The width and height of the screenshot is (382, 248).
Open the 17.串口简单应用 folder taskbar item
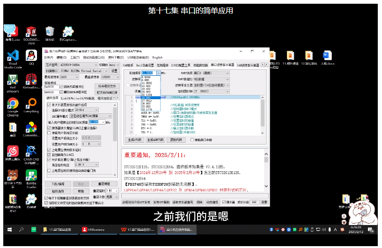59,229
